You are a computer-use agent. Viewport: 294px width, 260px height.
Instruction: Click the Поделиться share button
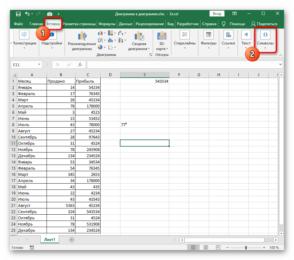(x=264, y=24)
